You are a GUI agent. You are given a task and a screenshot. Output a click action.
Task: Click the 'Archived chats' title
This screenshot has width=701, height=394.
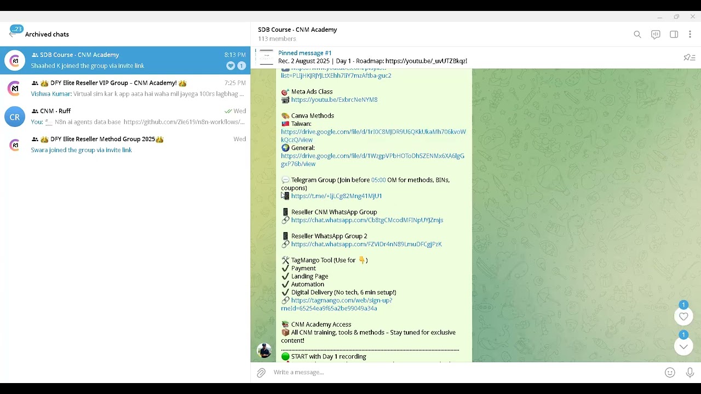pos(47,34)
